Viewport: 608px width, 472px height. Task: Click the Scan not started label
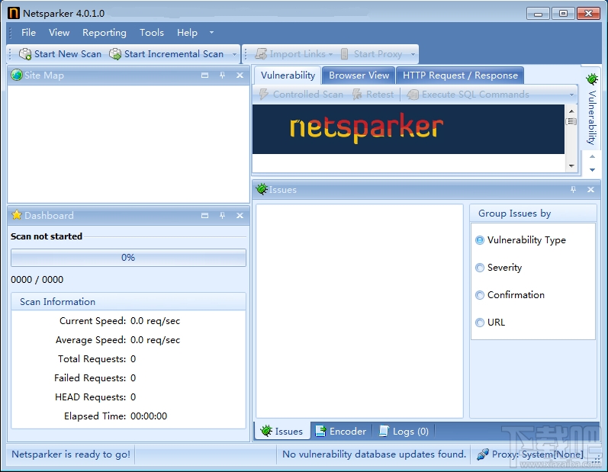(47, 236)
